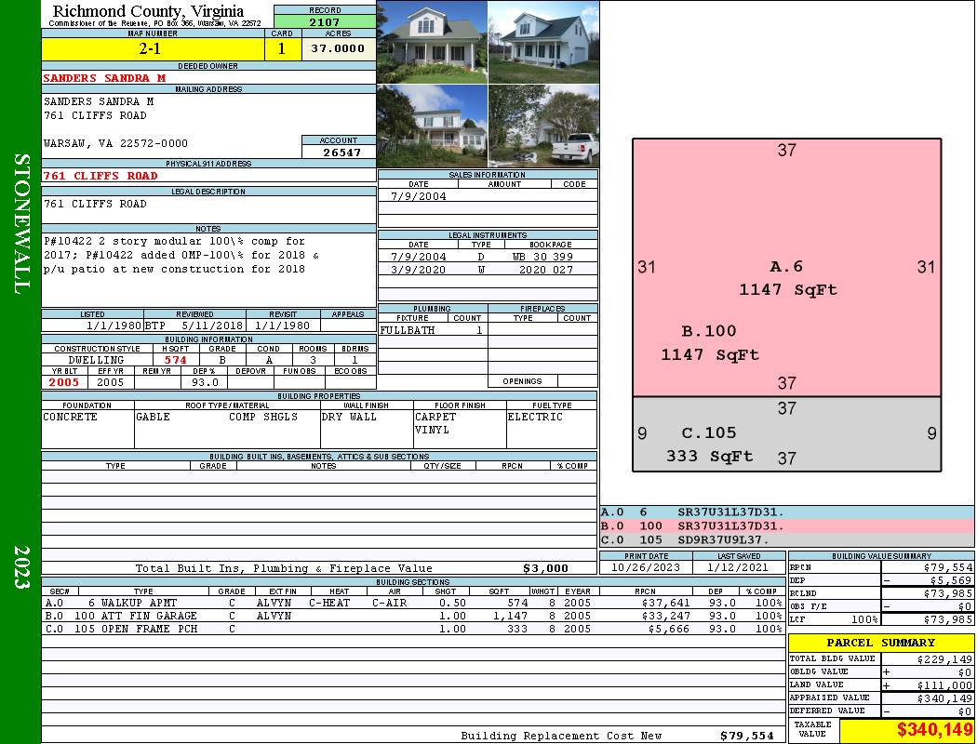Image resolution: width=977 pixels, height=744 pixels.
Task: Open the house photo with white pickup truck
Action: 544,126
